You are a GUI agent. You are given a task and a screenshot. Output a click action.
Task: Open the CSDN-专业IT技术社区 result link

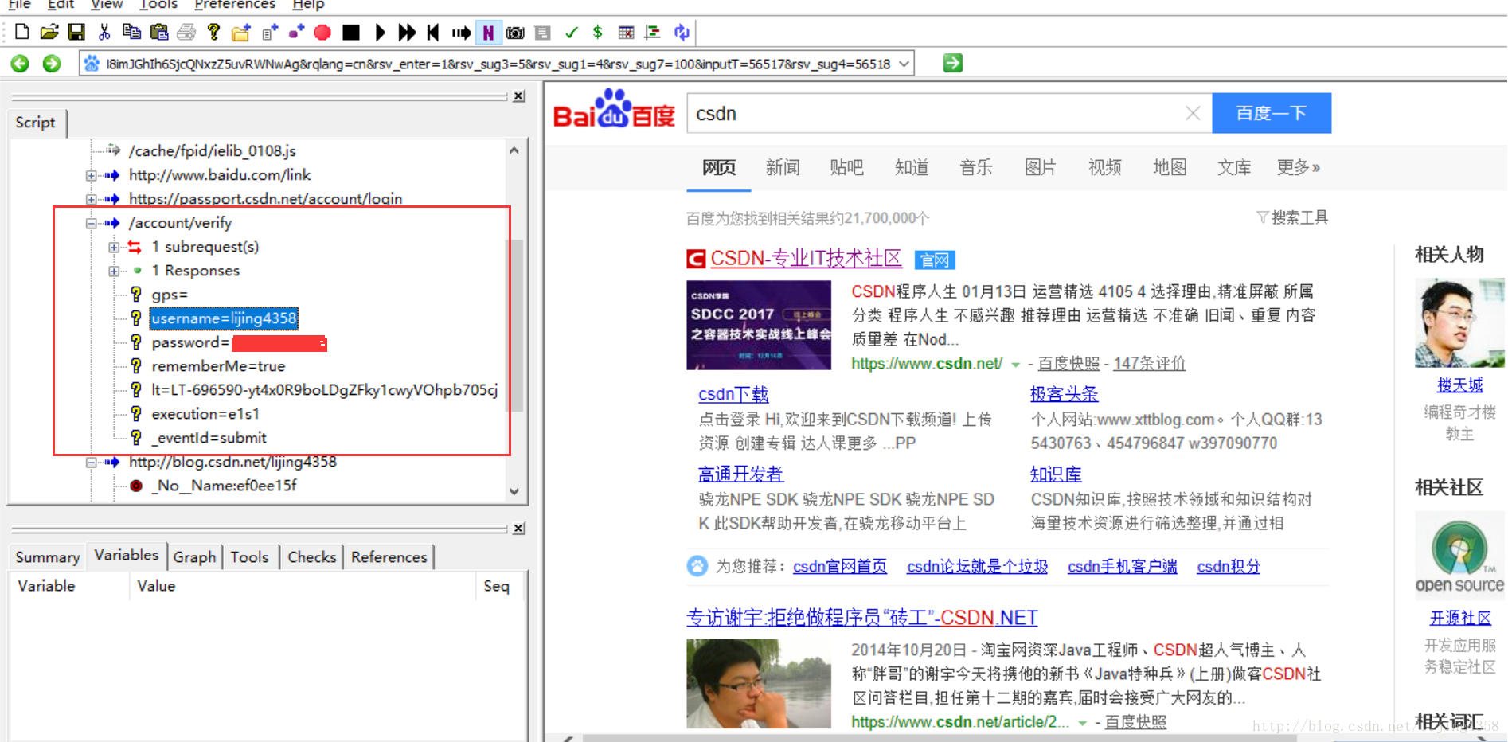[x=806, y=259]
